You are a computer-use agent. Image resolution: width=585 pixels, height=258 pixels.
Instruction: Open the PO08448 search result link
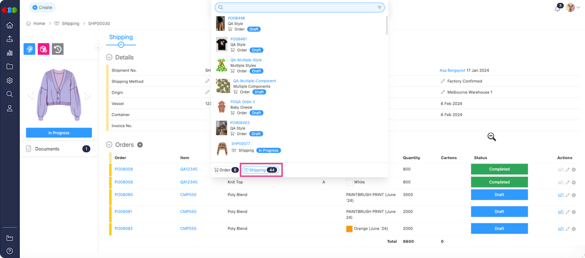coord(236,18)
